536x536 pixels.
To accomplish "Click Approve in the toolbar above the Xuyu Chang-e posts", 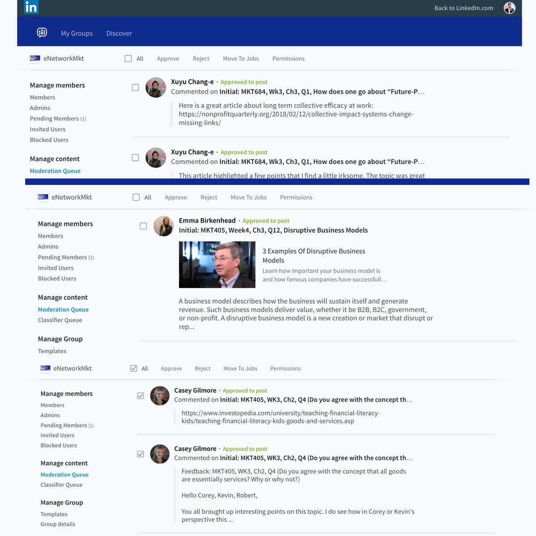I will coord(168,59).
